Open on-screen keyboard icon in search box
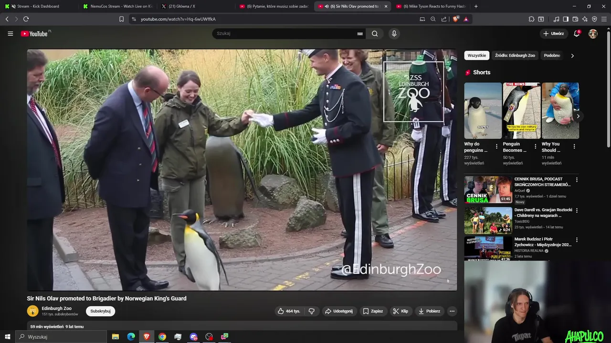611x343 pixels. [x=360, y=34]
